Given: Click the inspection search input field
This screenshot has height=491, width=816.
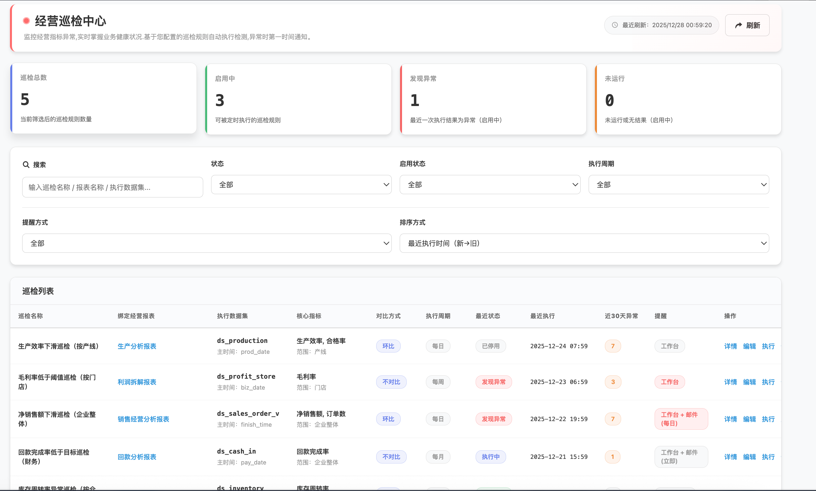Looking at the screenshot, I should point(112,187).
